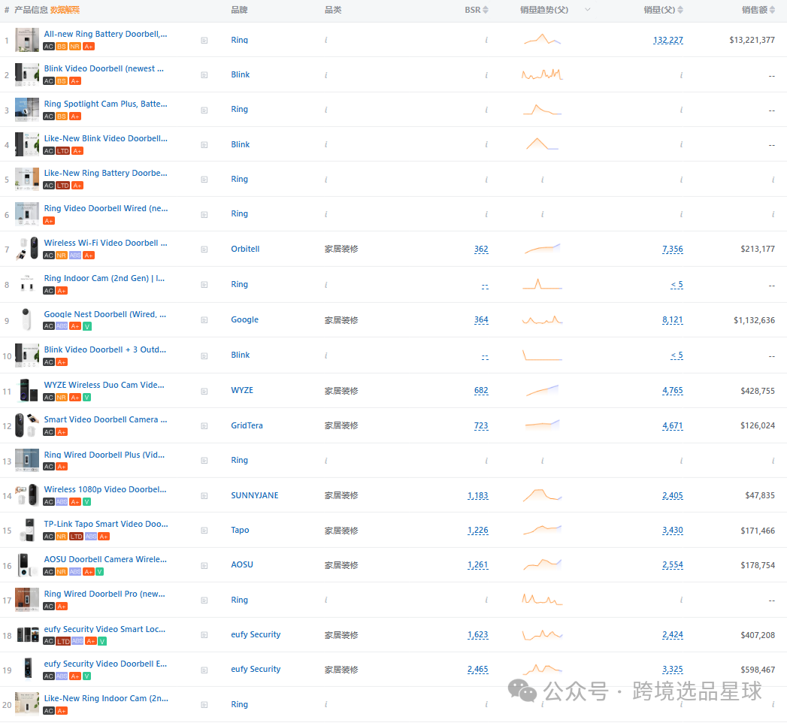Viewport: 787px width, 723px height.
Task: Click the Tapo brand link
Action: click(x=240, y=530)
